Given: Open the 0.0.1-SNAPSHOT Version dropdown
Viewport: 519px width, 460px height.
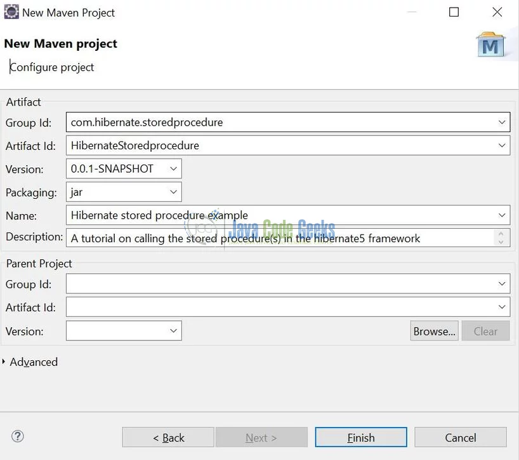Looking at the screenshot, I should click(x=173, y=169).
